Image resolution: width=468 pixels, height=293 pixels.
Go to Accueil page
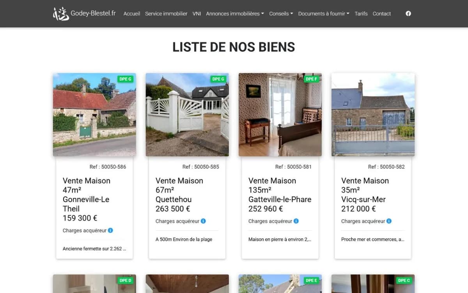(132, 14)
